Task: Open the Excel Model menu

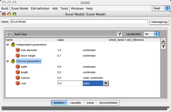Action: coord(20,9)
